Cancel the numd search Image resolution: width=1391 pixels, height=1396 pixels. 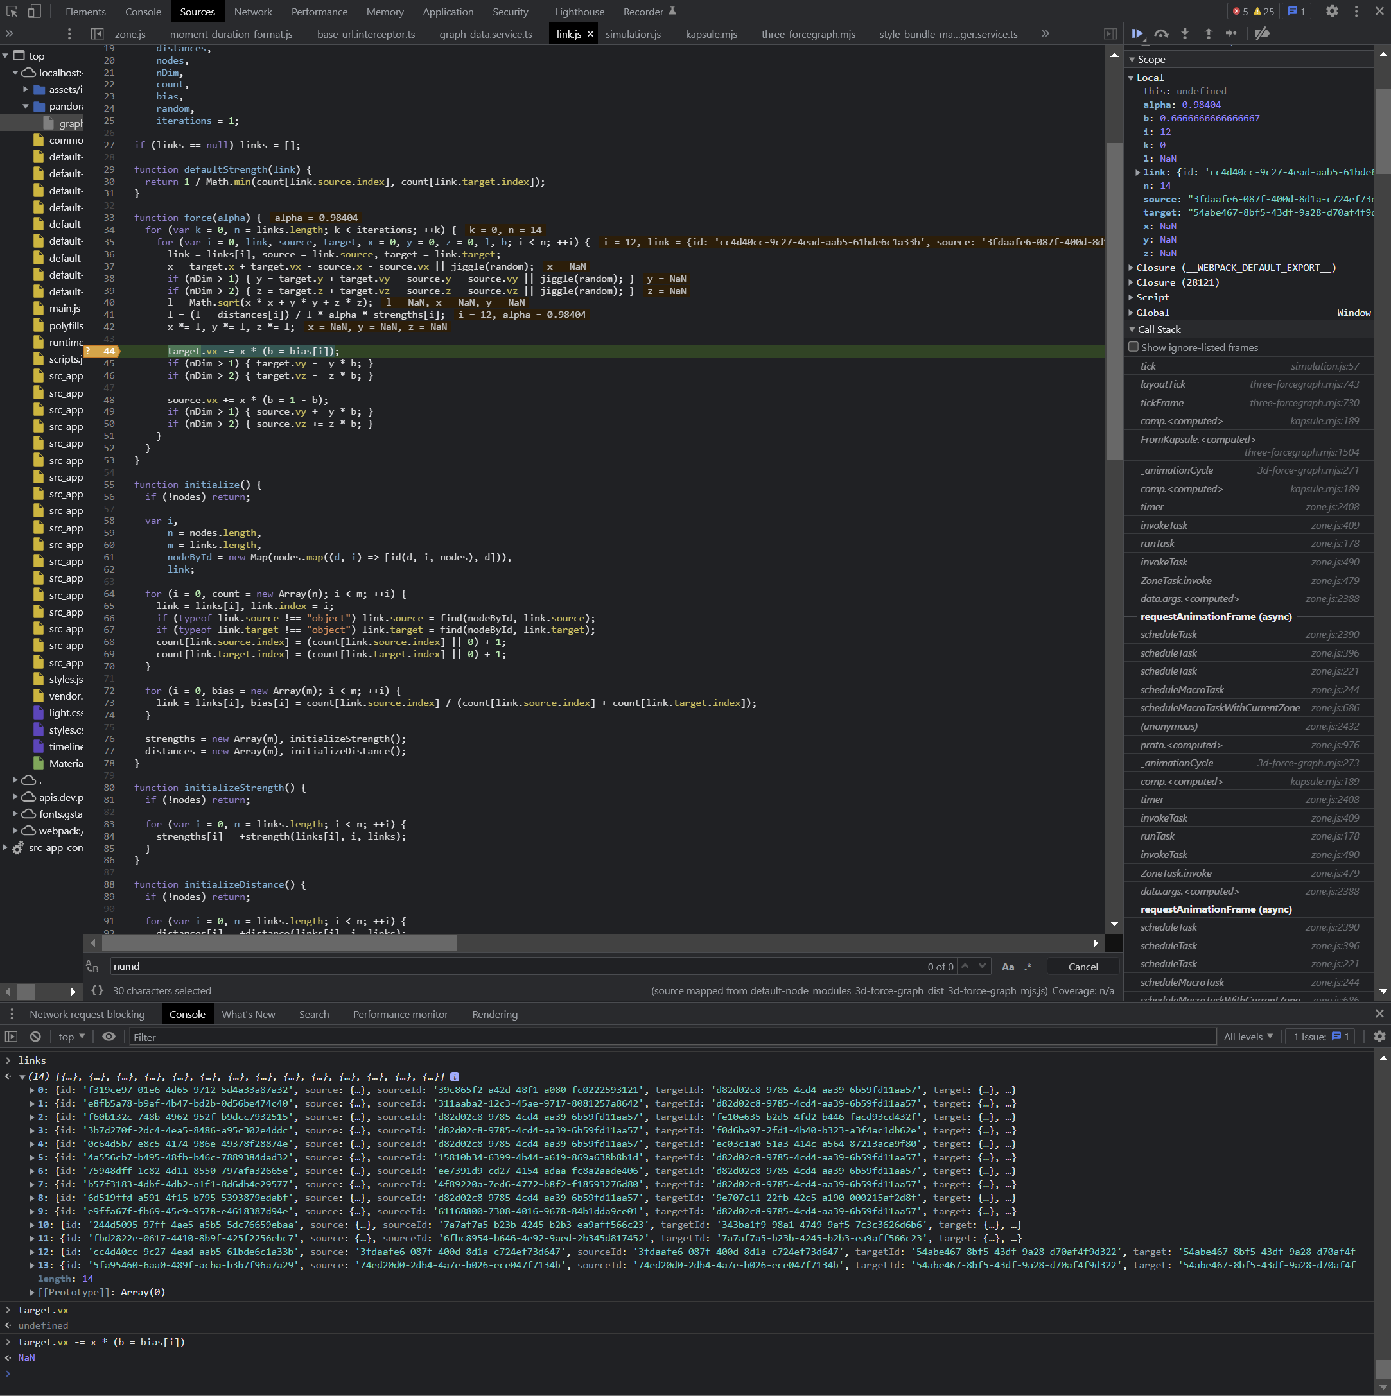pyautogui.click(x=1082, y=966)
